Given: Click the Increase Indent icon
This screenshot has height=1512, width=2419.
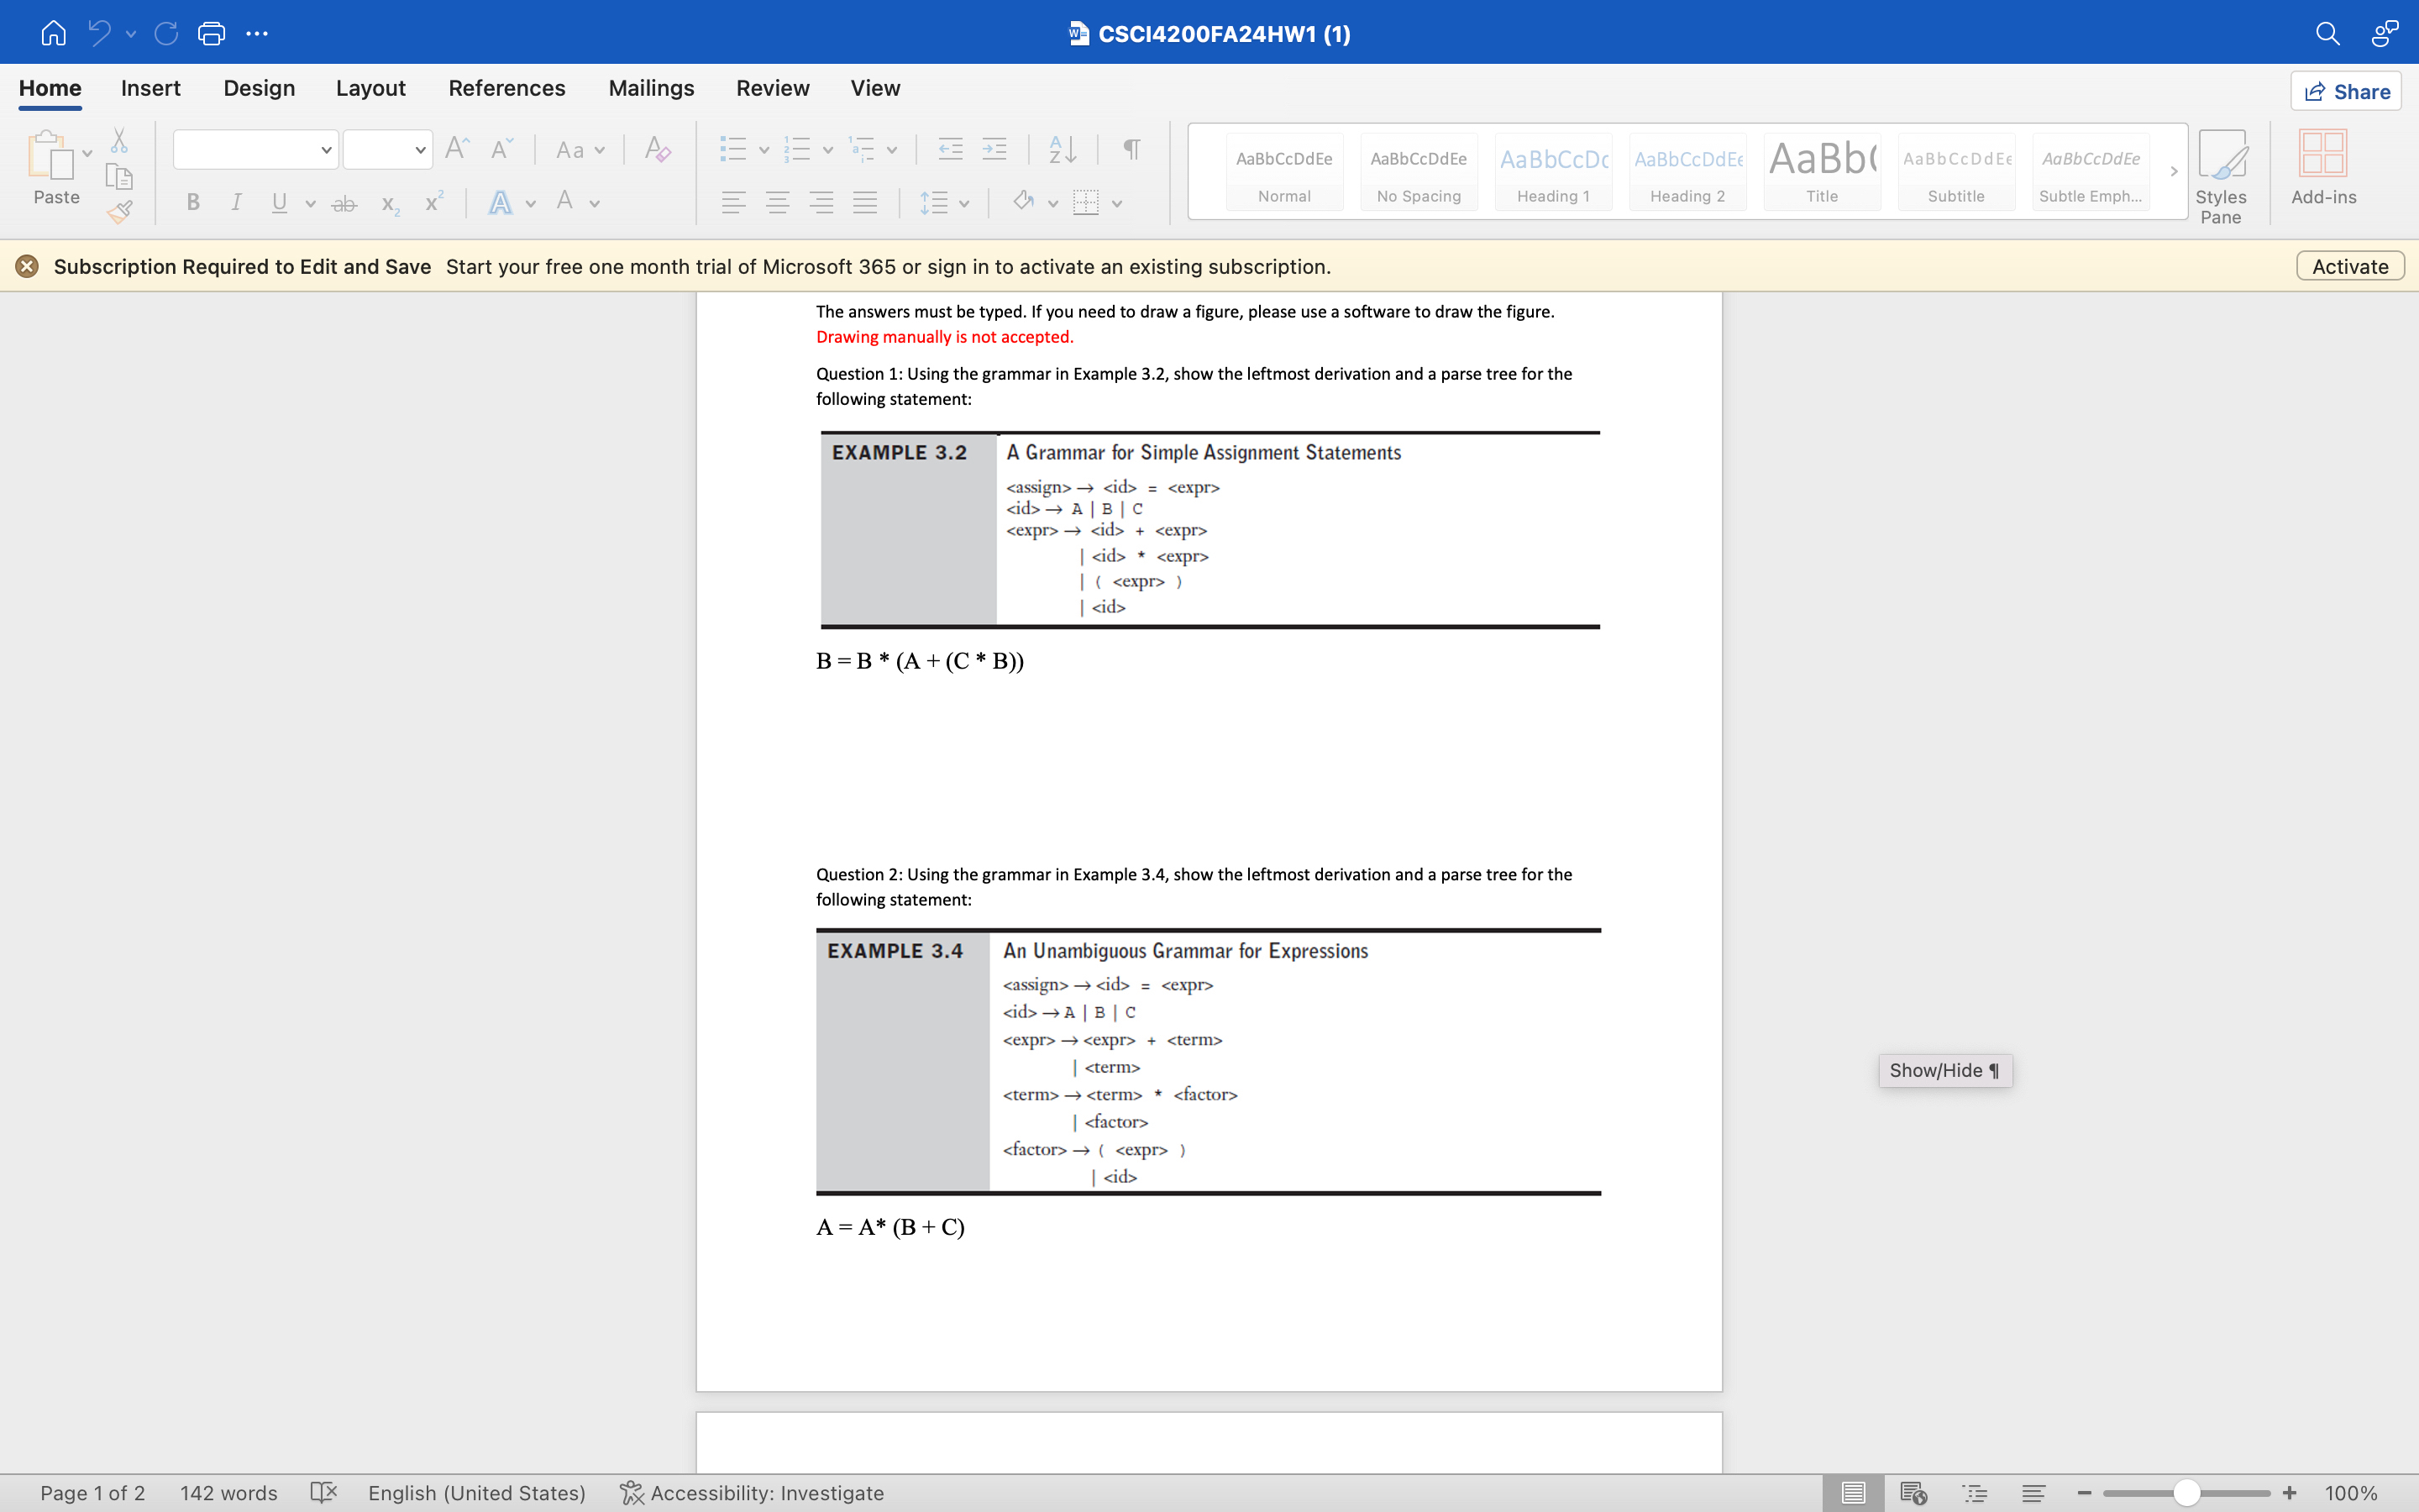Looking at the screenshot, I should 994,148.
